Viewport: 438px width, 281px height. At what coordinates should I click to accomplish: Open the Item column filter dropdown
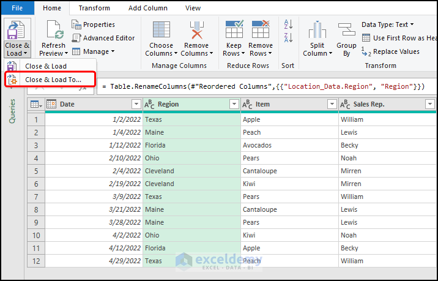[332, 104]
